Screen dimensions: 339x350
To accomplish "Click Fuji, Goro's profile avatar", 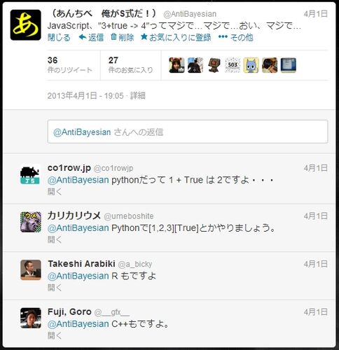I will (x=31, y=318).
